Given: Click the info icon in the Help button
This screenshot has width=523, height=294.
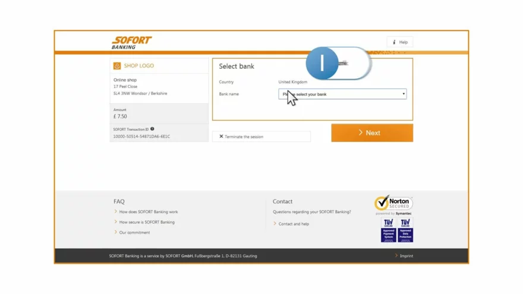Looking at the screenshot, I should pos(394,42).
